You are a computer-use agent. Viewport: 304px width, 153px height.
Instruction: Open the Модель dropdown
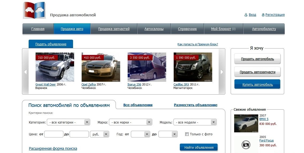coord(195,122)
